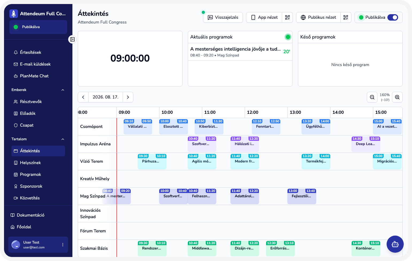Click the Attendeum rocket logo

(x=14, y=14)
